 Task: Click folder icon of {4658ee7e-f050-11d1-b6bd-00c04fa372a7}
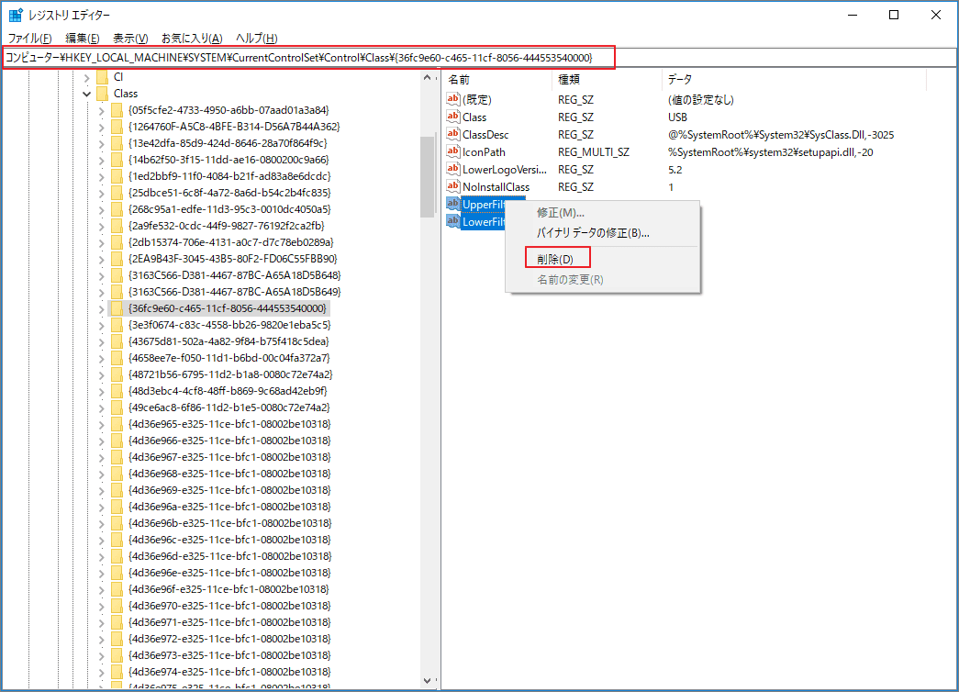(x=117, y=358)
